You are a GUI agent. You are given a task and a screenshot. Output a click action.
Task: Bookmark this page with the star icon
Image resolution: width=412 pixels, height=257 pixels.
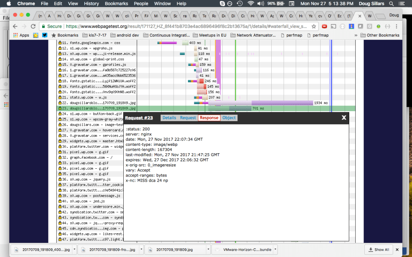314,27
